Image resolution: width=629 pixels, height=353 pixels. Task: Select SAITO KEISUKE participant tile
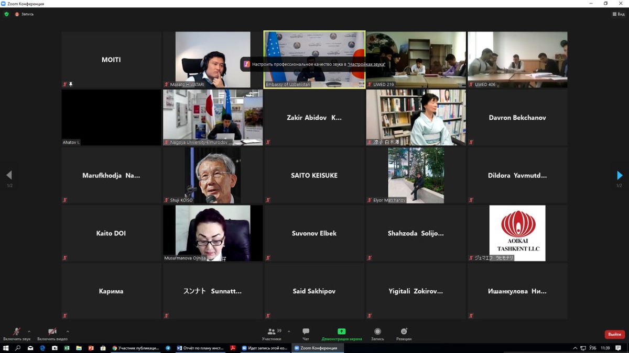(314, 175)
